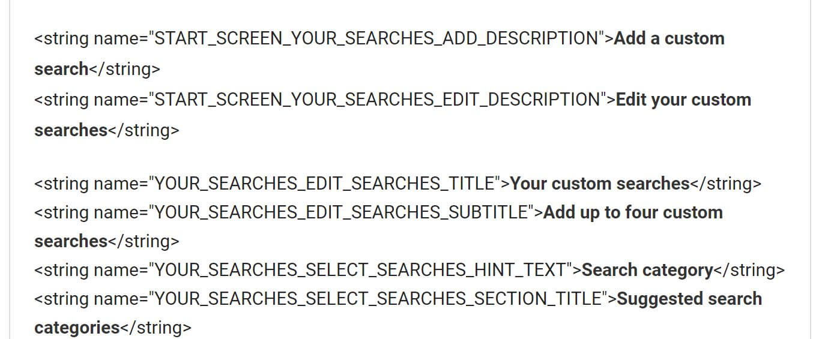
Task: Click bold "searches" below "Edit your custom"
Action: click(71, 130)
